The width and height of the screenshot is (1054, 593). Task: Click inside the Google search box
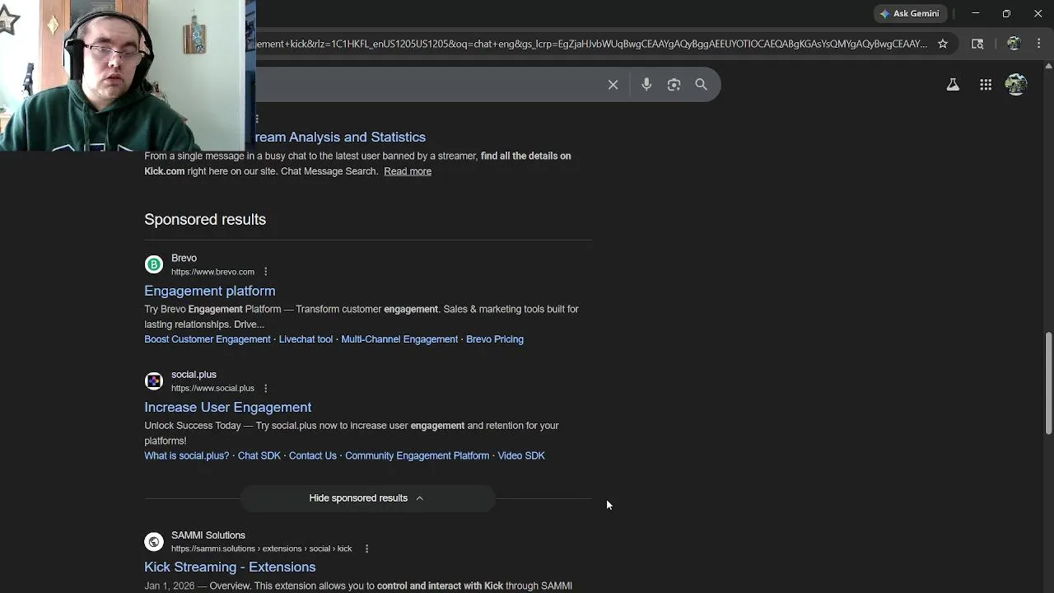coord(428,85)
